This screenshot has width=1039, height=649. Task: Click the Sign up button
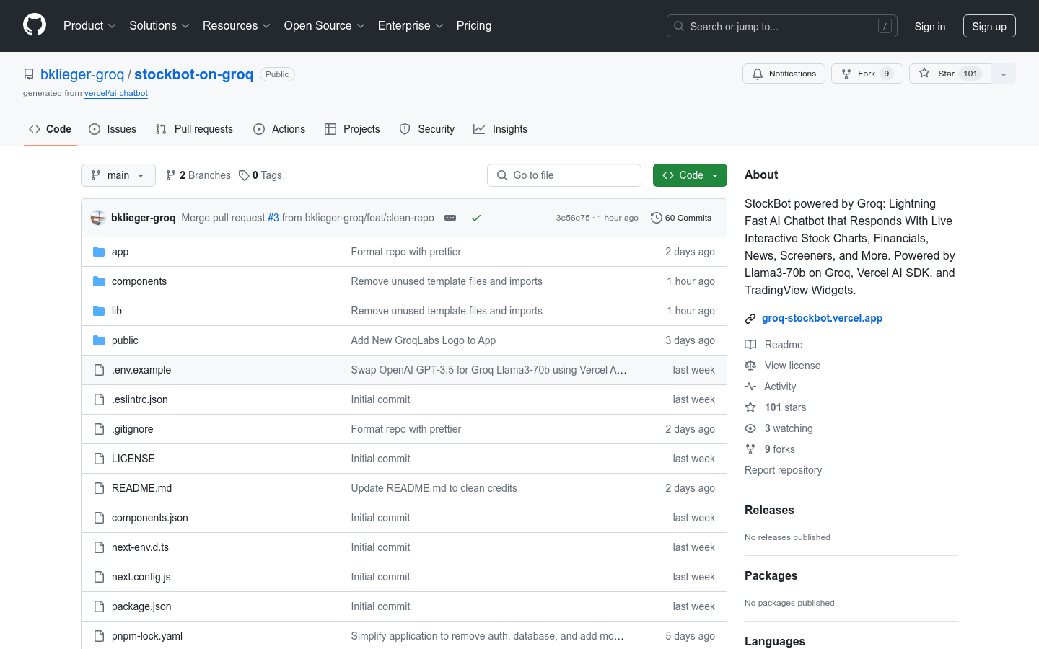(x=988, y=26)
